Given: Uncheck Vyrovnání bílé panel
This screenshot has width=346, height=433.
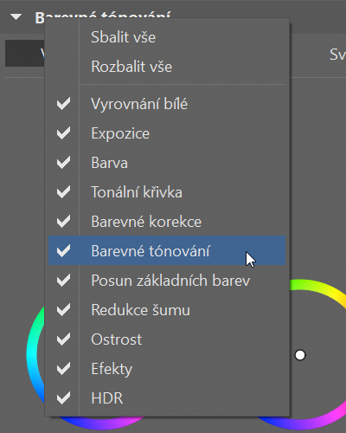Looking at the screenshot, I should pos(167,104).
